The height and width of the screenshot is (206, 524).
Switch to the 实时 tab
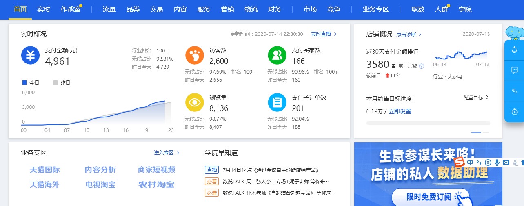(x=44, y=9)
